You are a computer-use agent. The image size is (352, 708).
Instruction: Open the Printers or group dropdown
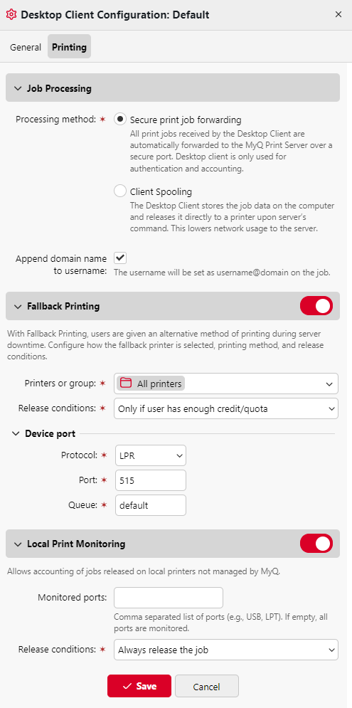click(226, 384)
